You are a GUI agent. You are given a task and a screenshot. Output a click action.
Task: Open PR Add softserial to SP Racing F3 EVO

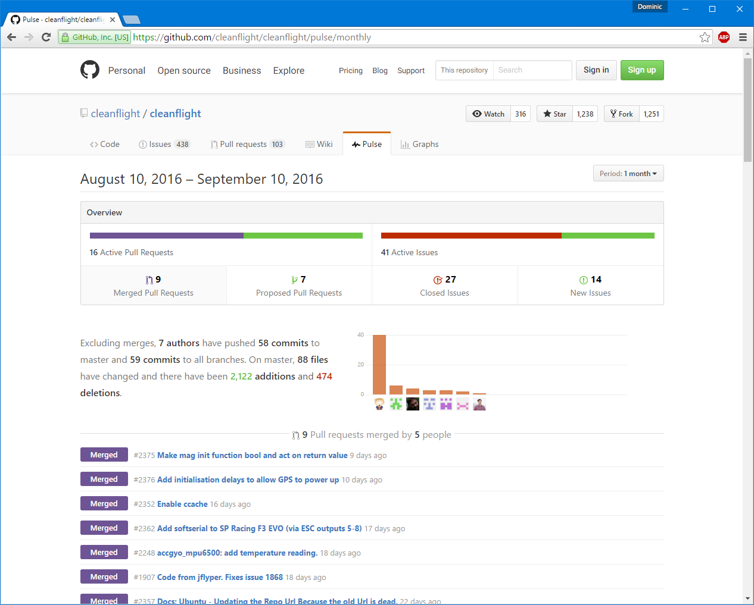coord(260,528)
